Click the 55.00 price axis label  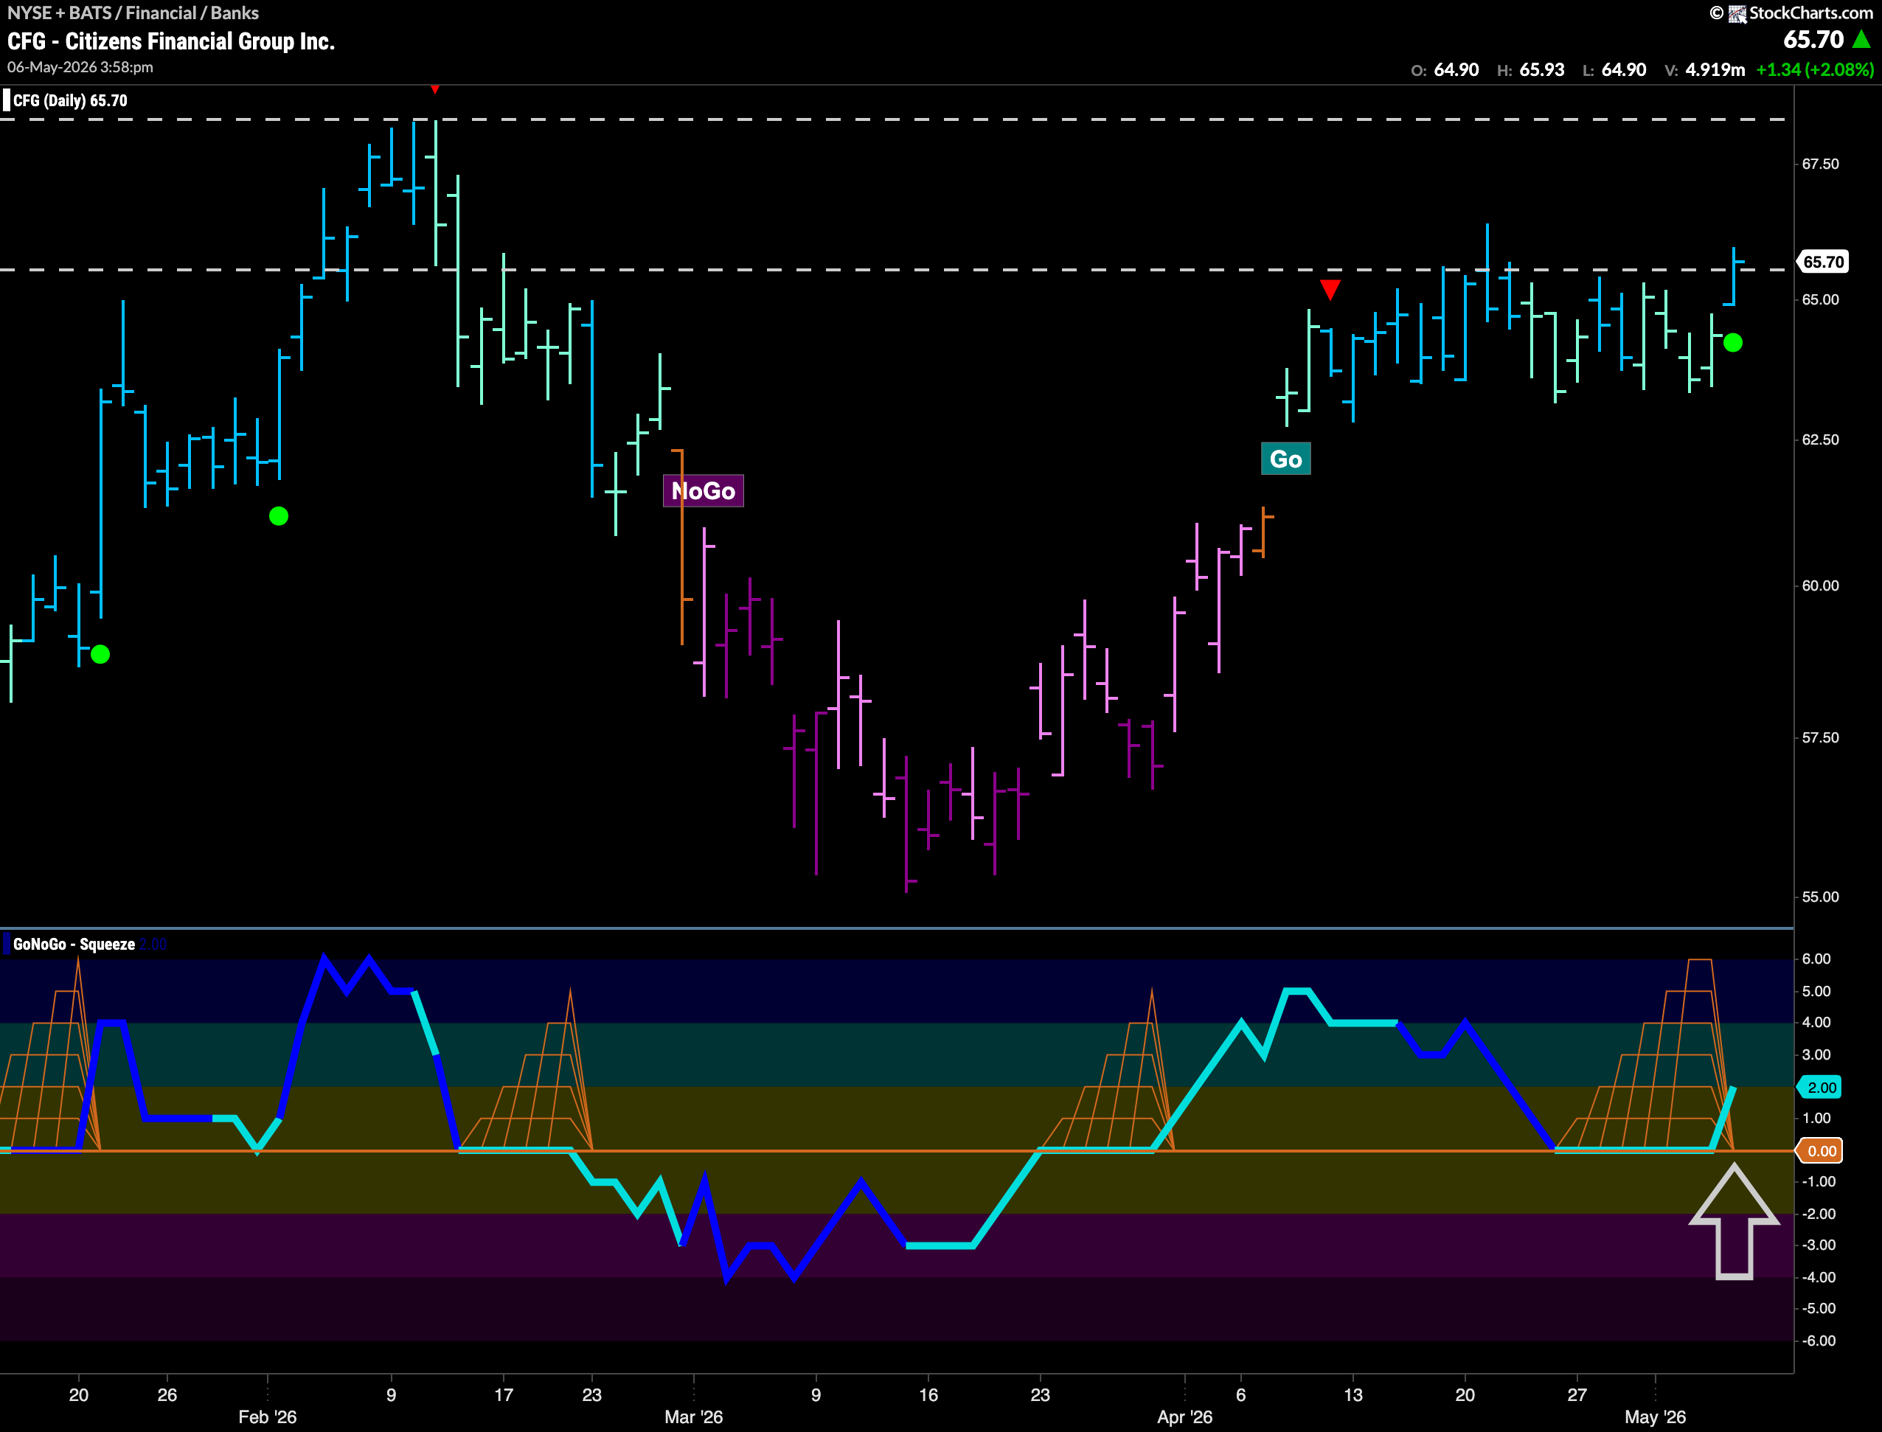click(1820, 897)
